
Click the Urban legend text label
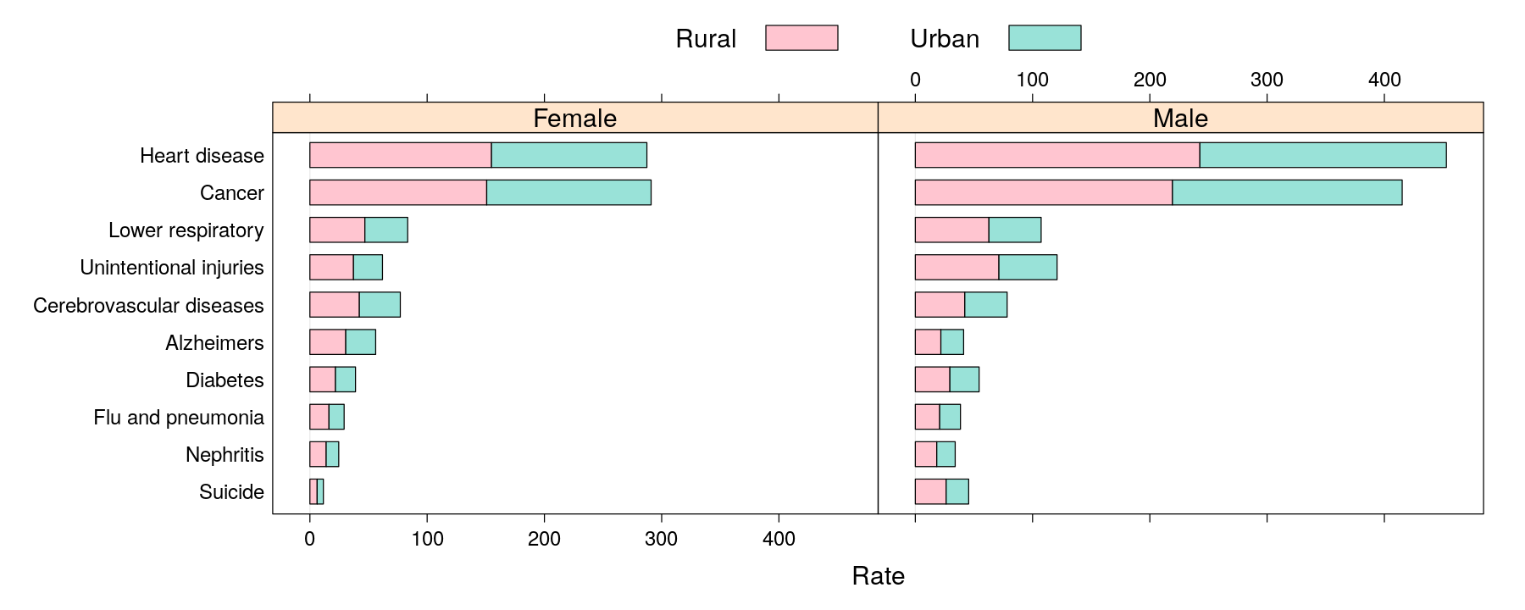pos(944,39)
